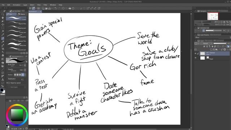This screenshot has height=130, width=231.
Task: Click Reset rotation icon in Navigator
Action: (x=224, y=25)
